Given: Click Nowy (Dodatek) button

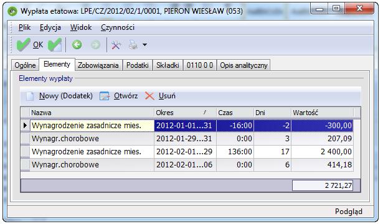Looking at the screenshot, I should [66, 96].
